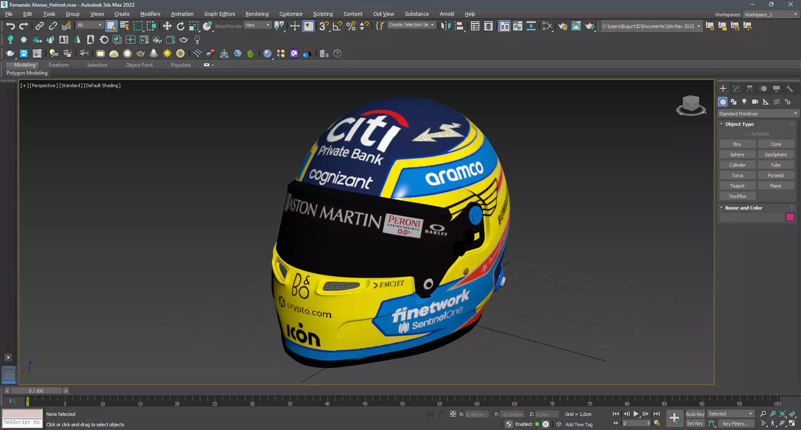
Task: Select the Helpers category icon
Action: click(766, 102)
